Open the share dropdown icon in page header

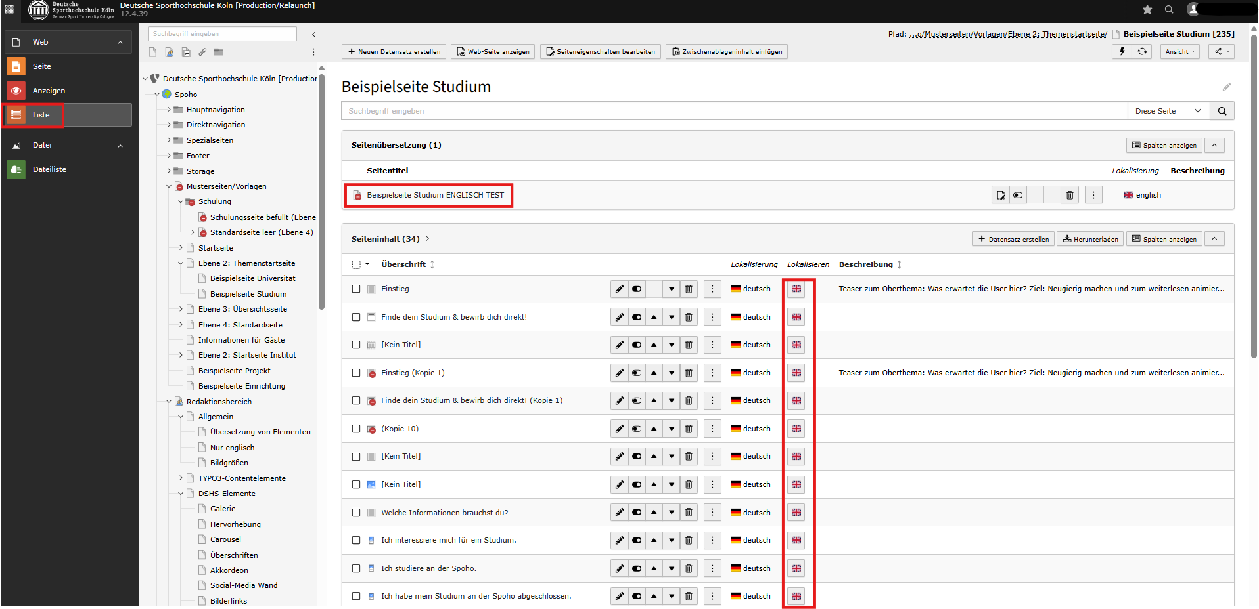click(x=1221, y=51)
